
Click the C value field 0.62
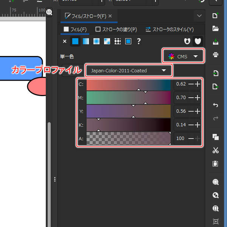pyautogui.click(x=181, y=84)
